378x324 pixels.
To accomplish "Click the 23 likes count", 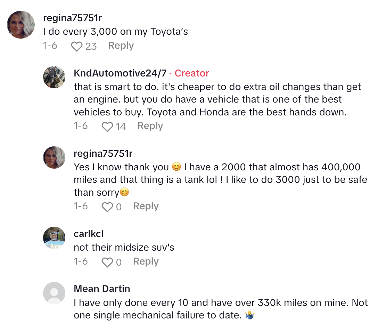I will pyautogui.click(x=91, y=46).
